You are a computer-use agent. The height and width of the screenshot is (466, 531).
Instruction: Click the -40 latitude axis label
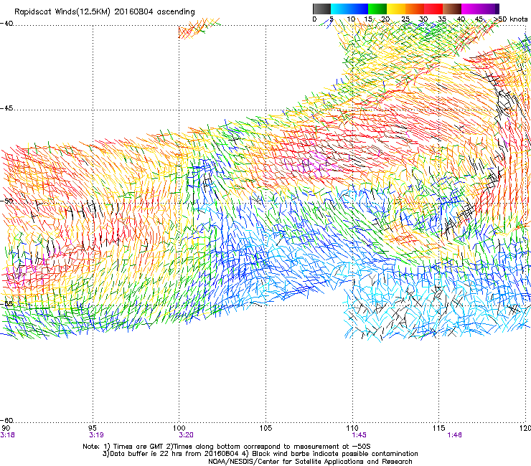tap(6, 24)
